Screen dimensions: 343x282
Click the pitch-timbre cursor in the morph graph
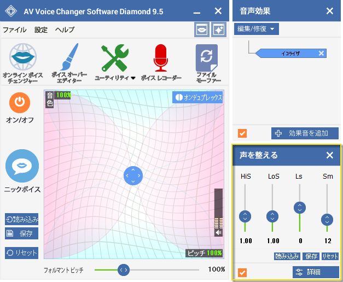tap(133, 175)
